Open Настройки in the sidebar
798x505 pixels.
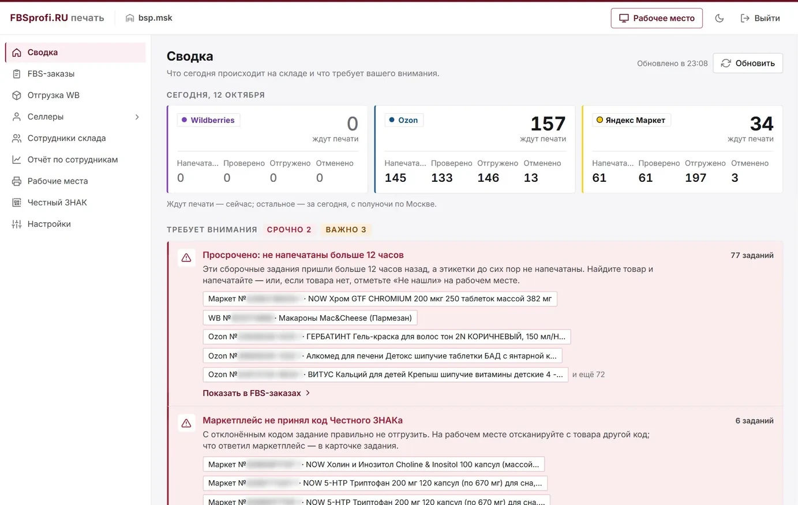pos(76,224)
